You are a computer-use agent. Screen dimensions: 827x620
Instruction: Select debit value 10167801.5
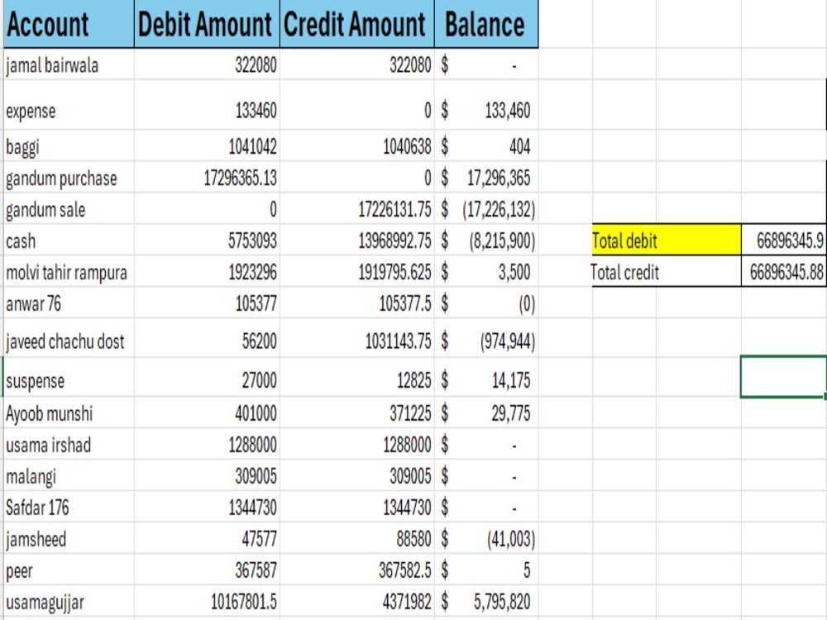coord(207,601)
